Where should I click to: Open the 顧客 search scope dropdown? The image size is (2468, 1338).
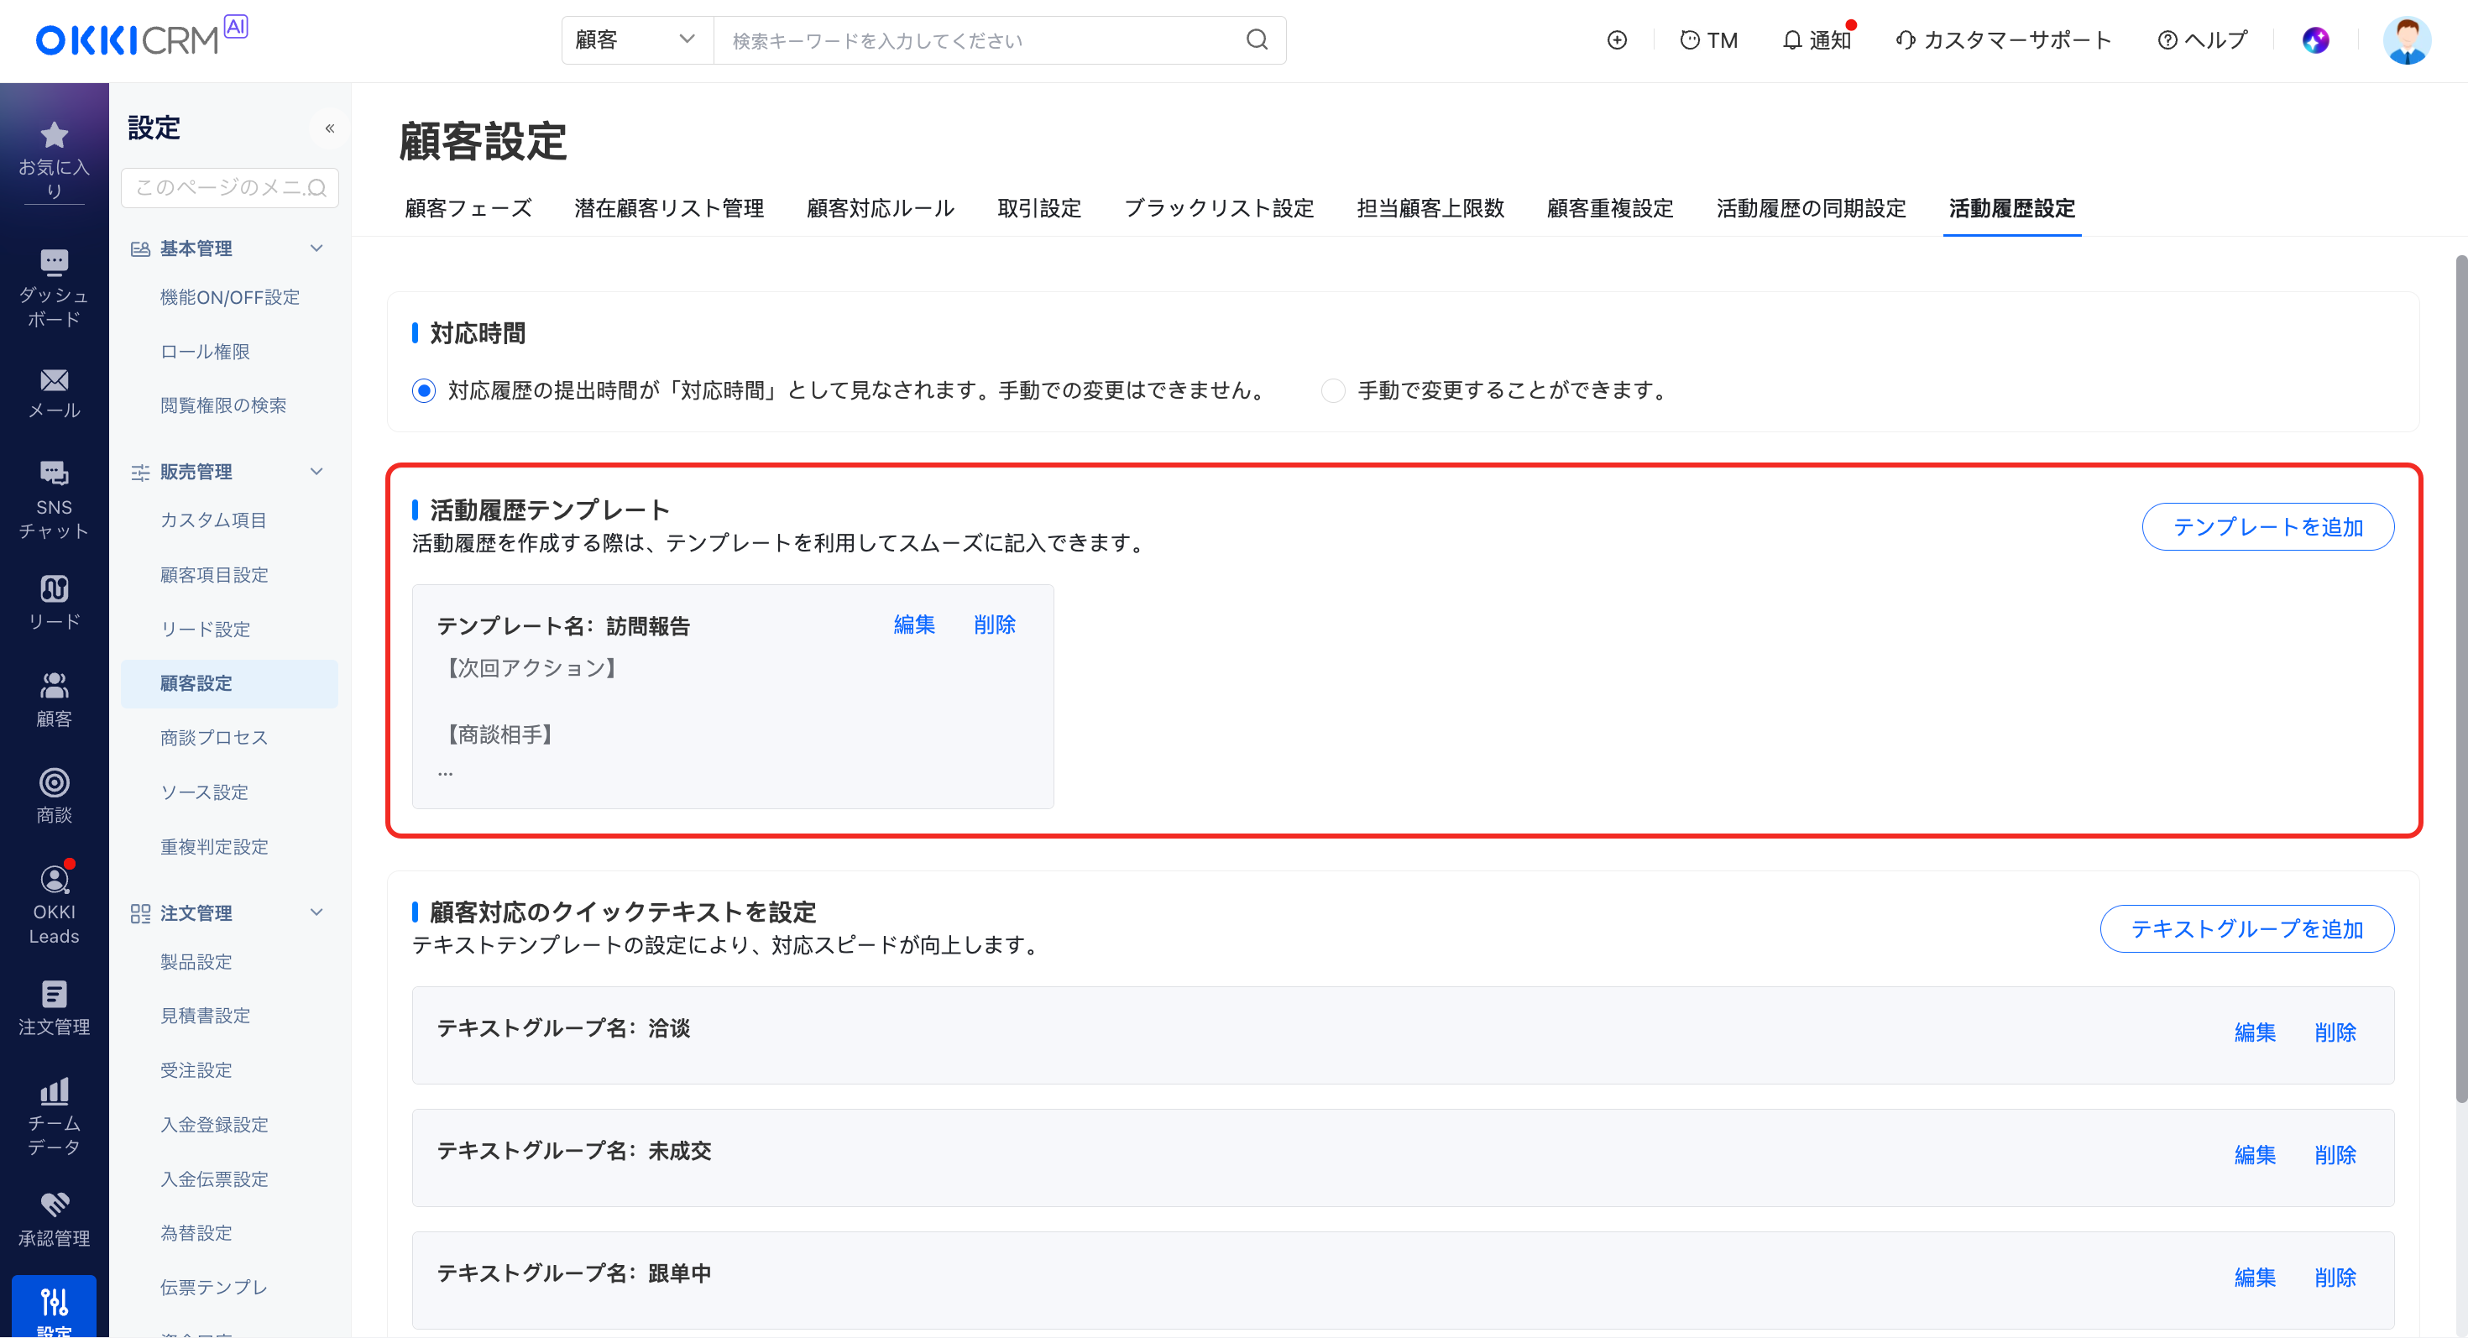(x=637, y=40)
